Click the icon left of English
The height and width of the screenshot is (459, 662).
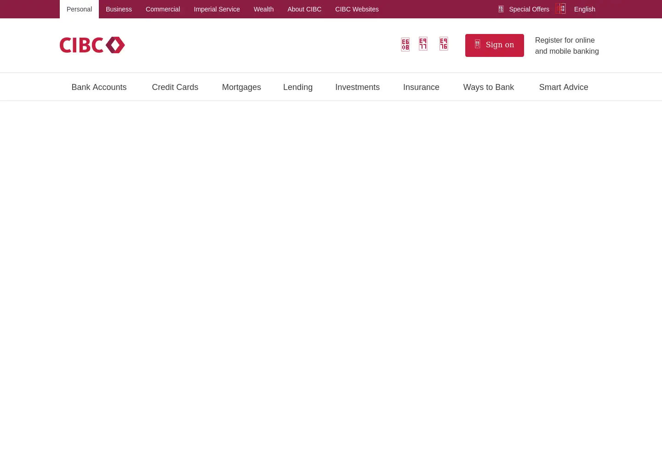(560, 9)
